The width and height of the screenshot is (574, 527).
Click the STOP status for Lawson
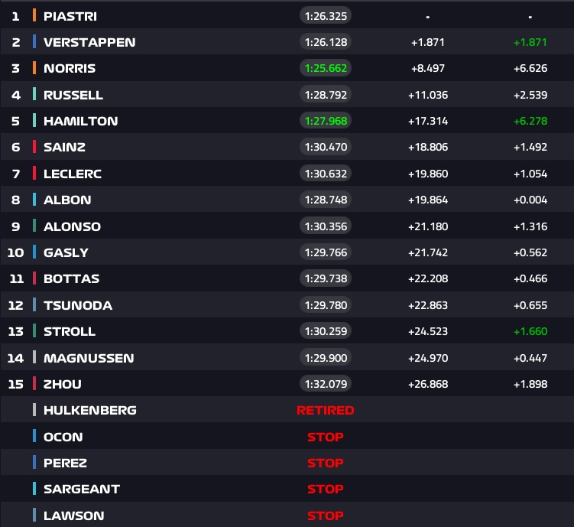click(x=326, y=516)
